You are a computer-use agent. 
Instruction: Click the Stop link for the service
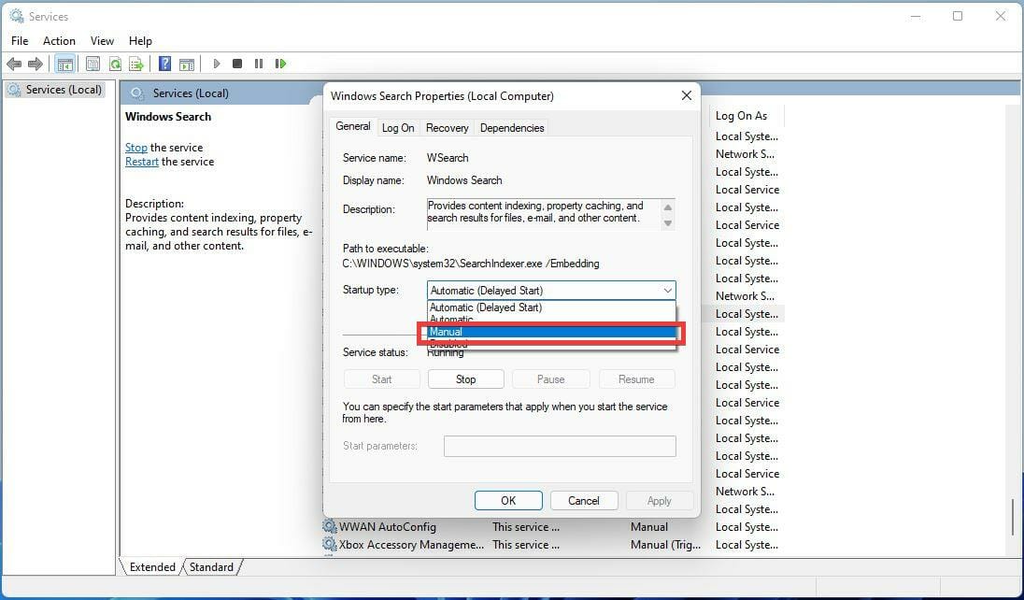[x=135, y=147]
